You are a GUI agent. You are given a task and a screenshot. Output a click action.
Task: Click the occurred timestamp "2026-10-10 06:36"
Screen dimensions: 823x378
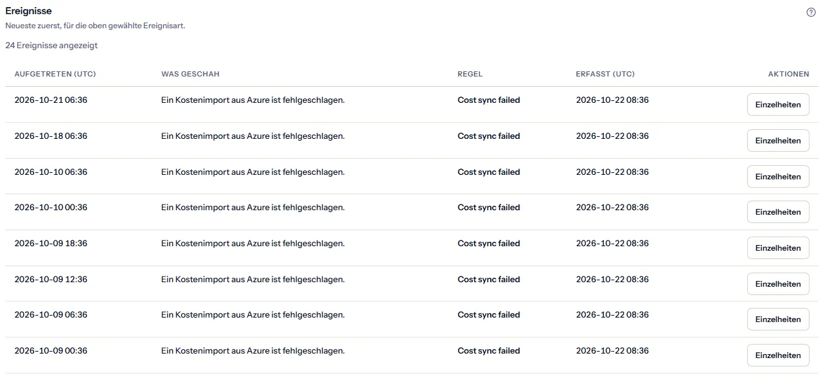[x=51, y=172]
